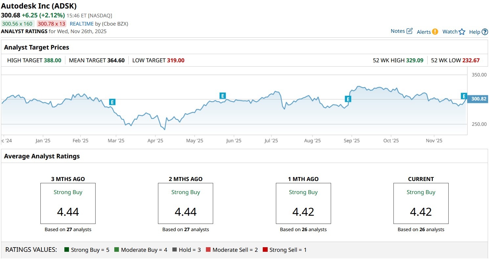The width and height of the screenshot is (491, 259).
Task: Select the gray Hold legend swatch
Action: click(174, 250)
